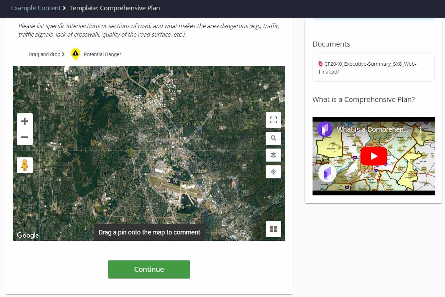Open the map search magnifier tool
The image size is (445, 297).
coord(273,138)
